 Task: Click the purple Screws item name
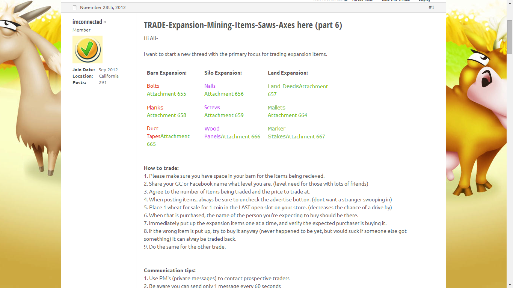pyautogui.click(x=212, y=107)
